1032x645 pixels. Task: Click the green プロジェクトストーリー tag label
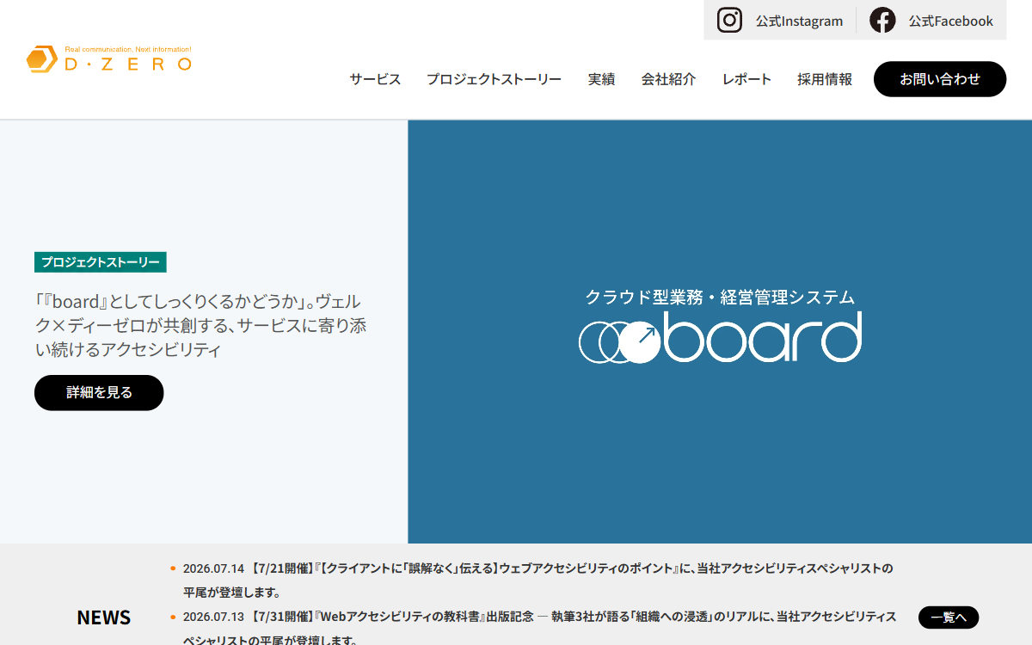coord(101,262)
